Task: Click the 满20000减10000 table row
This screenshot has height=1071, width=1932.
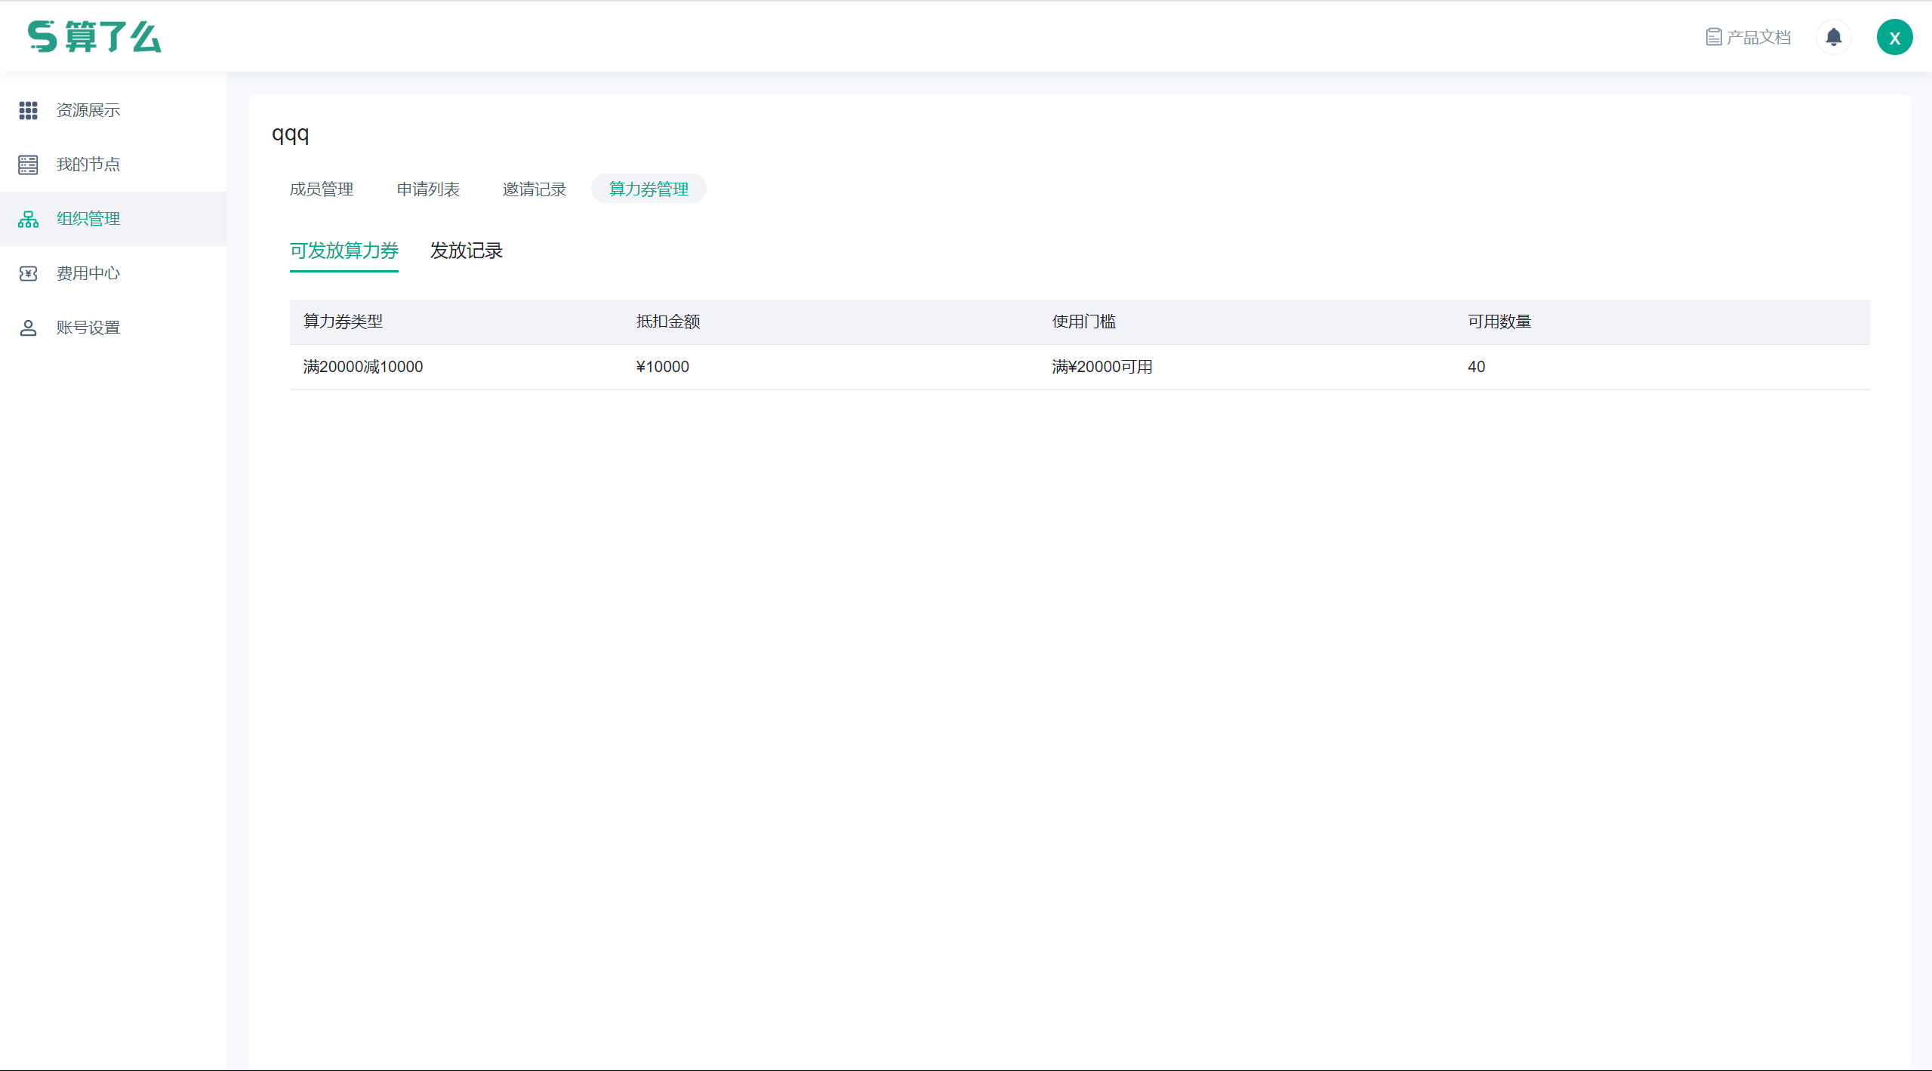Action: click(x=363, y=367)
